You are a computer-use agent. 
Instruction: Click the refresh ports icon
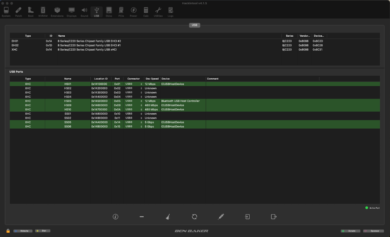point(194,217)
